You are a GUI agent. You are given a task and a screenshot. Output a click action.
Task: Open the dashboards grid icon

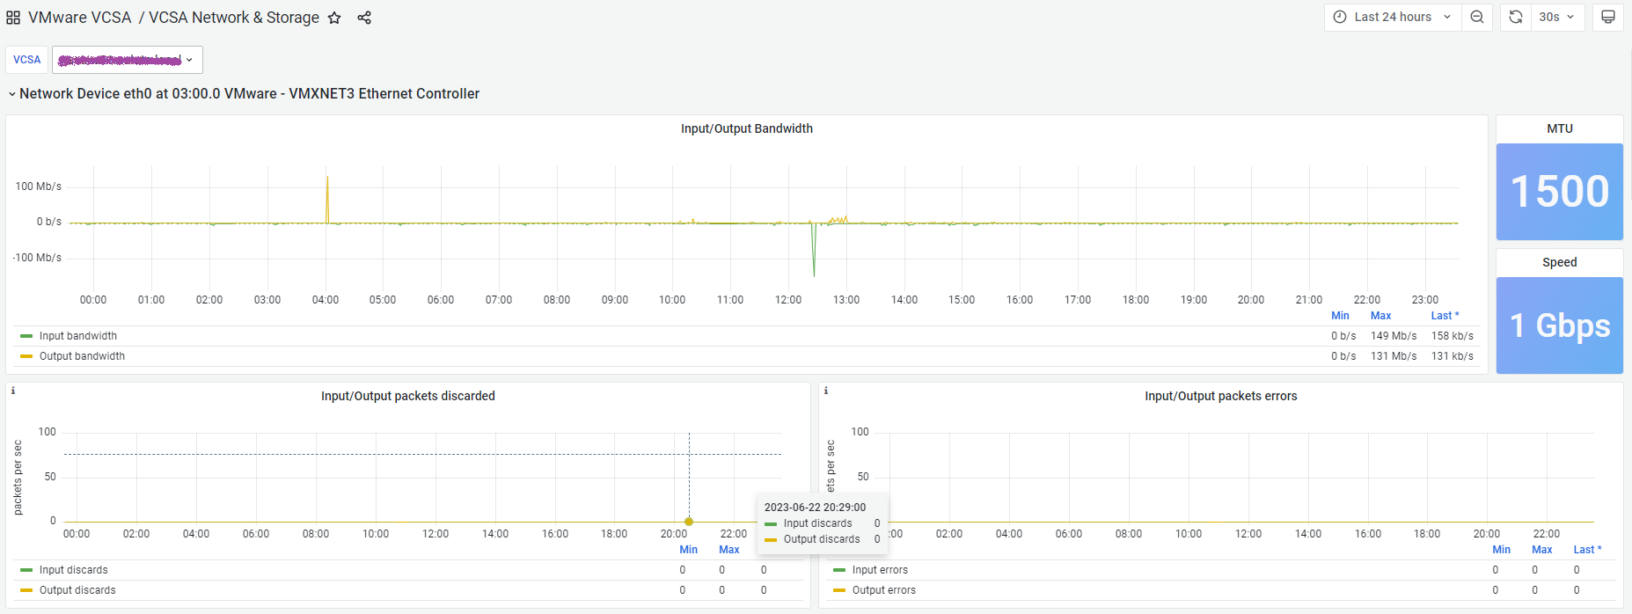coord(13,18)
